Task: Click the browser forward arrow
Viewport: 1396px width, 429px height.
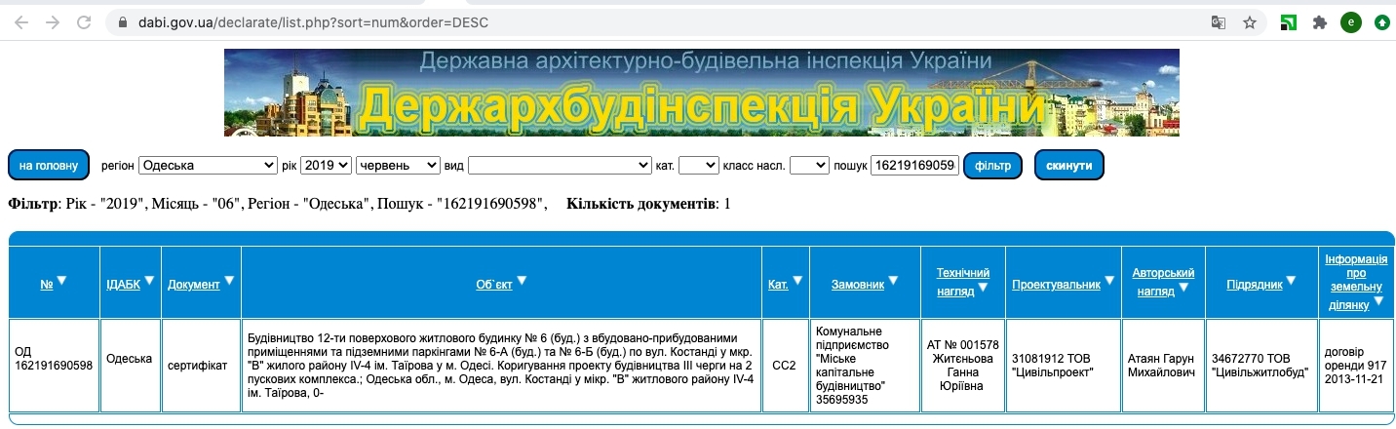Action: click(x=53, y=21)
